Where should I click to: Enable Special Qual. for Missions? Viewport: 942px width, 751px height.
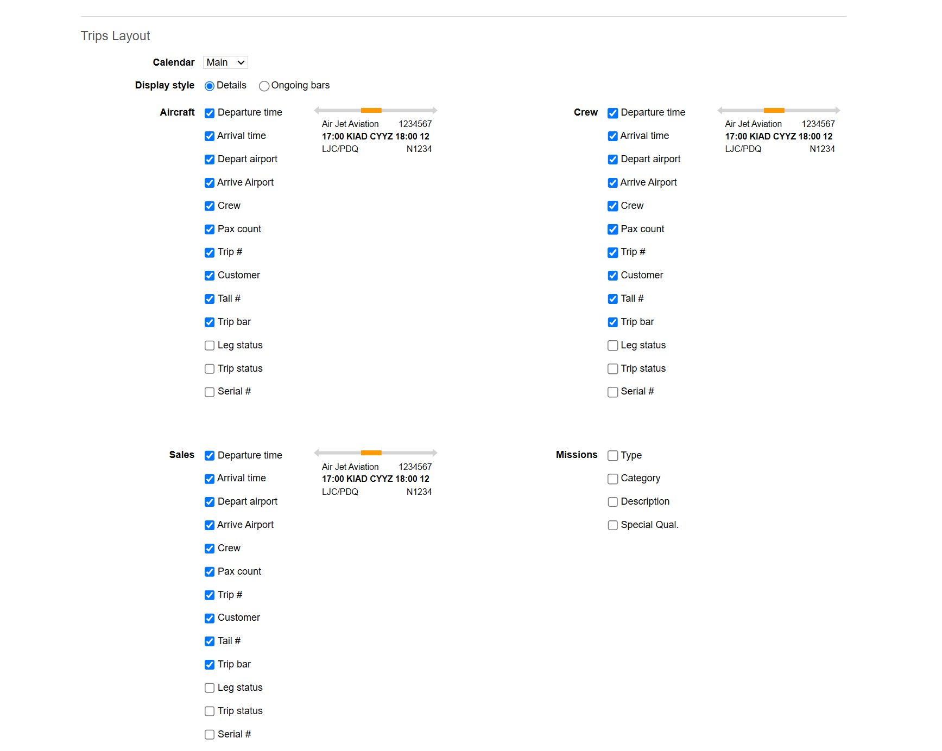pyautogui.click(x=612, y=525)
